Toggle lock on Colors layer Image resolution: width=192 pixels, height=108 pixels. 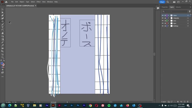(x=165, y=15)
